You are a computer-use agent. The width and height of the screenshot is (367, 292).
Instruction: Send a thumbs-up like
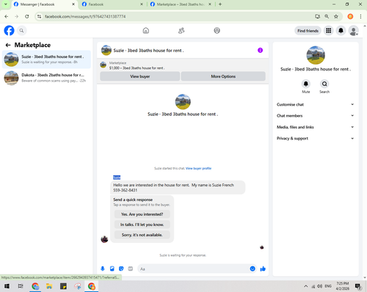[263, 269]
